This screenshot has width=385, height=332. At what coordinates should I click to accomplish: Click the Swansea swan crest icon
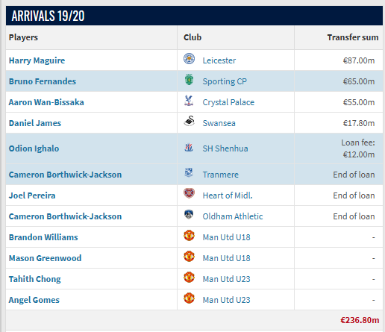[x=189, y=121]
